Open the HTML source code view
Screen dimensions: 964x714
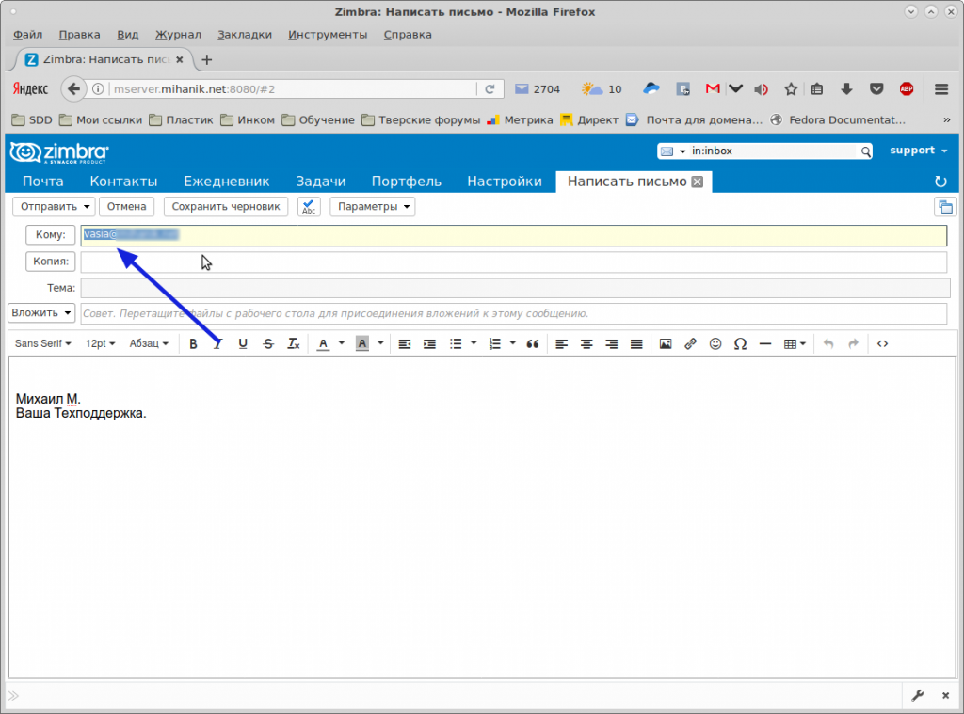[882, 344]
